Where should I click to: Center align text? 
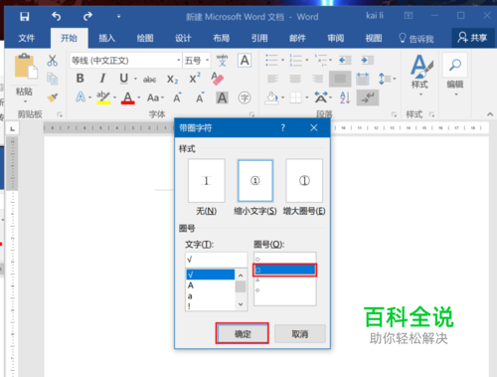(295, 79)
